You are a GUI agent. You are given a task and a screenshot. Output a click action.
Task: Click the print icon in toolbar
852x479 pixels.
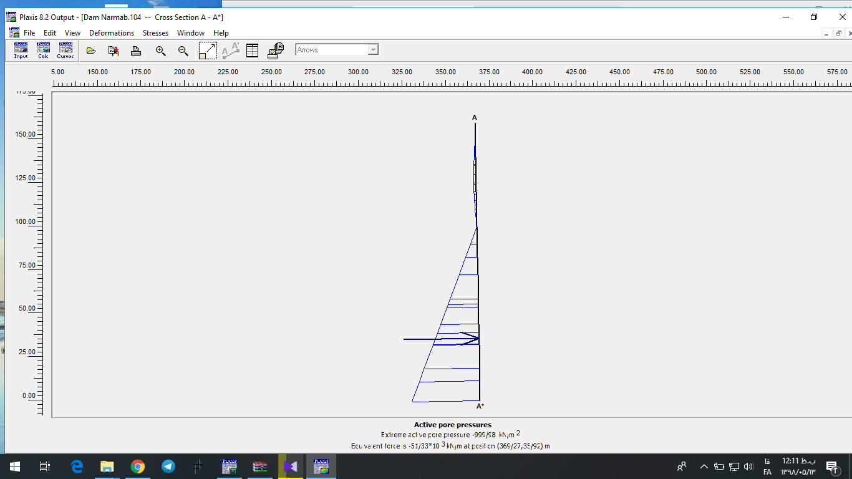point(136,51)
